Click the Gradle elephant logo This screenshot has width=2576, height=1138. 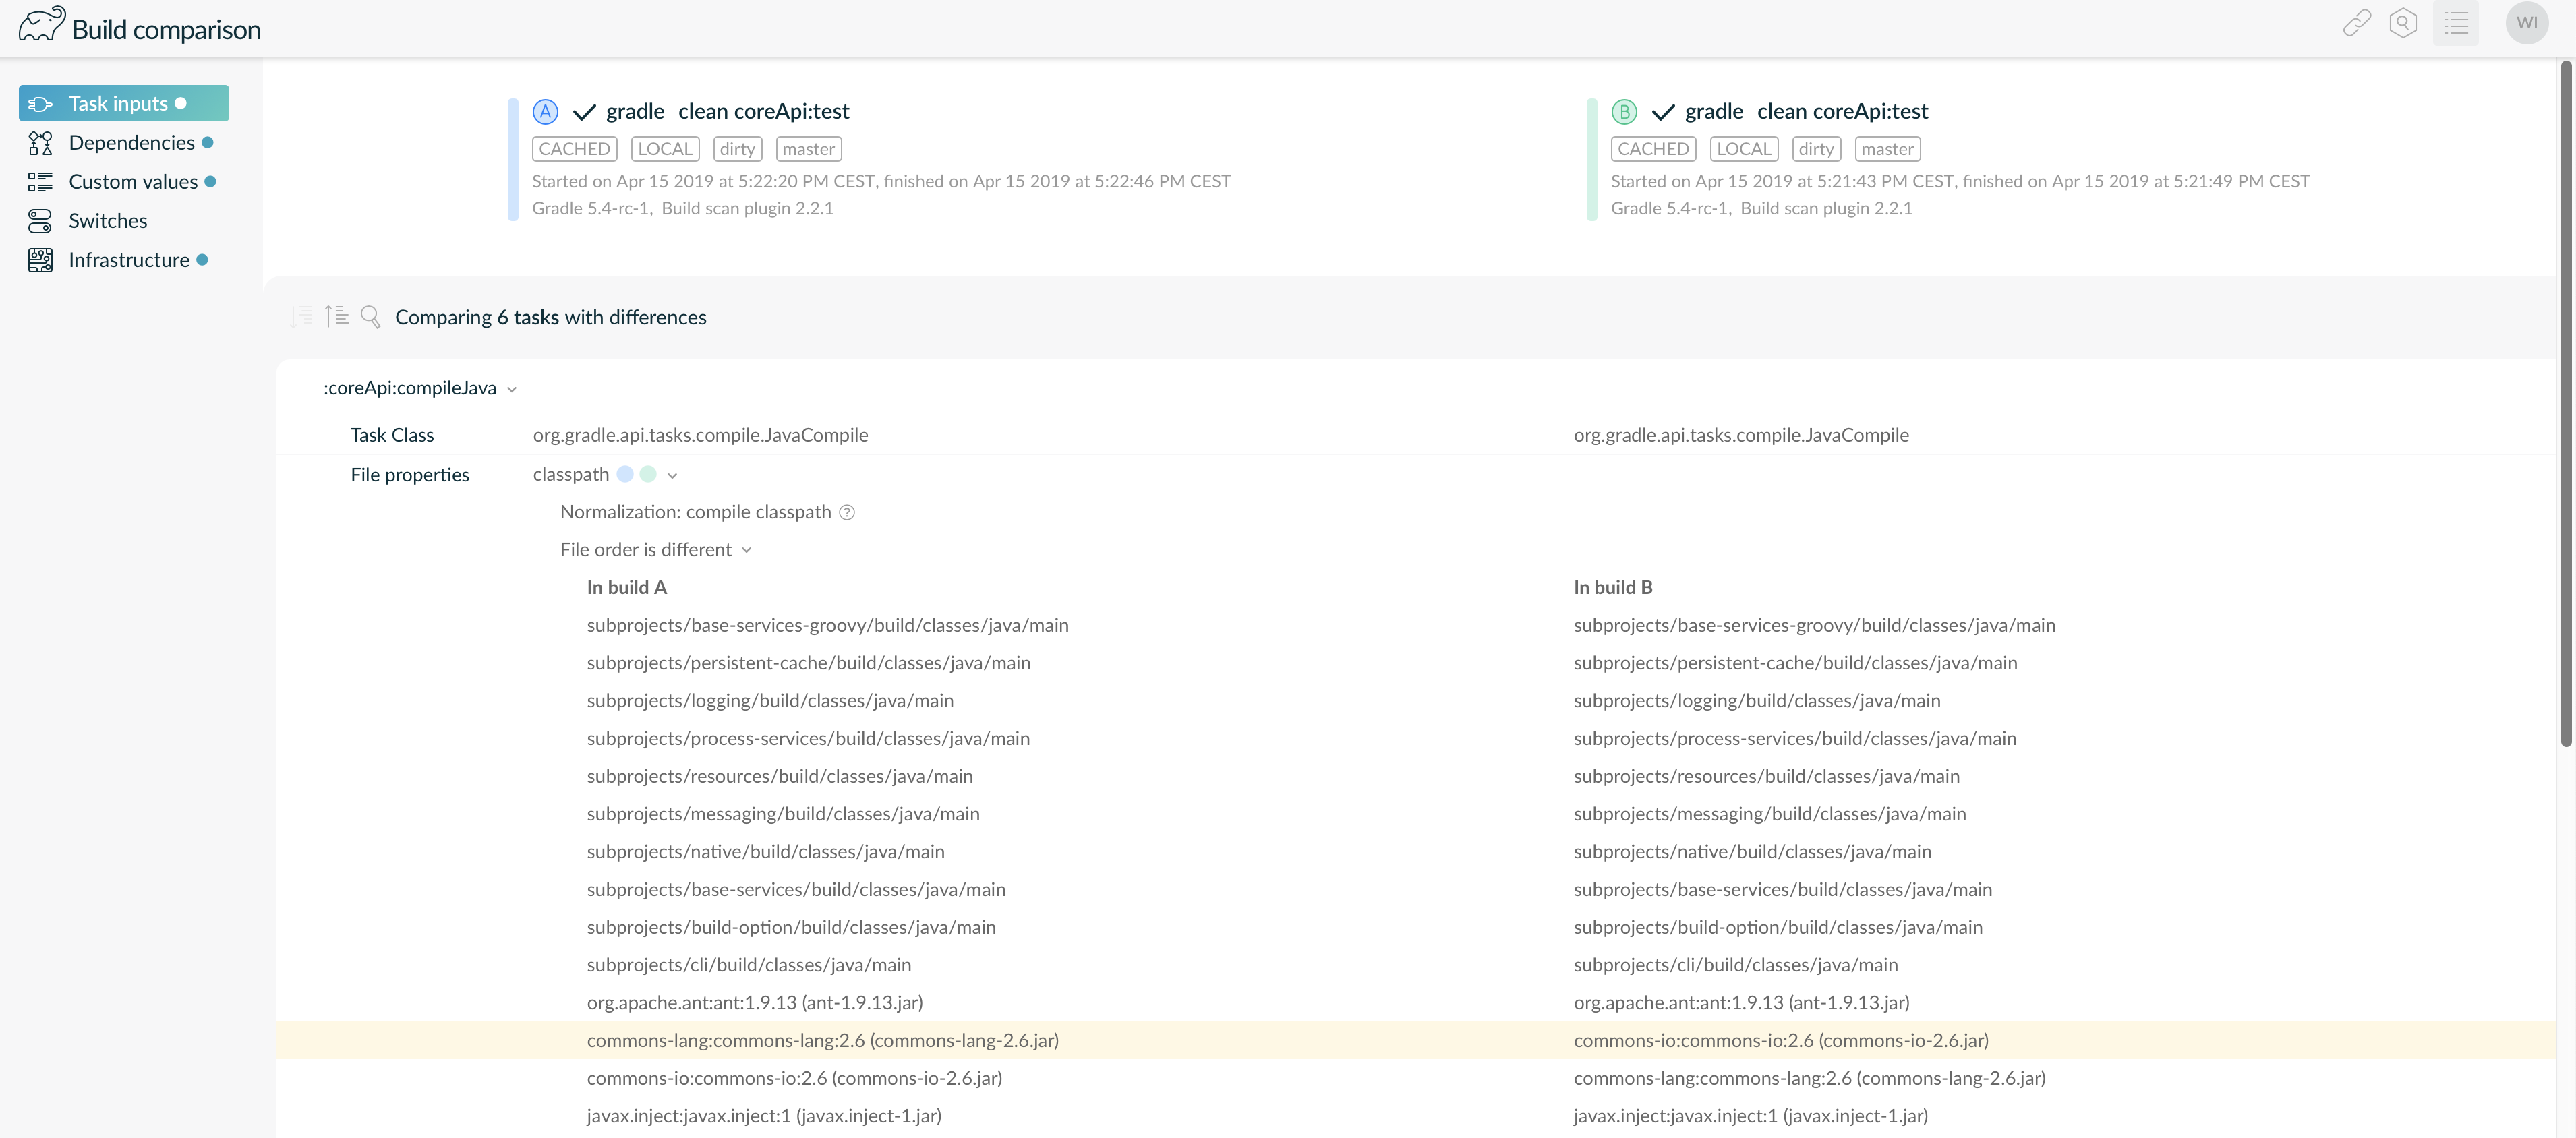(42, 24)
